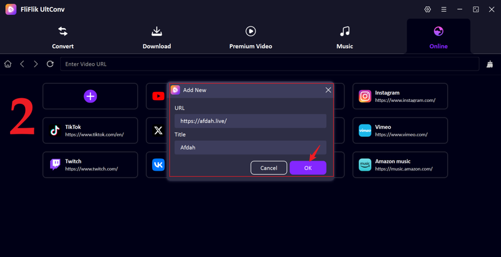
Task: Click the purple plus add site tile
Action: point(90,96)
